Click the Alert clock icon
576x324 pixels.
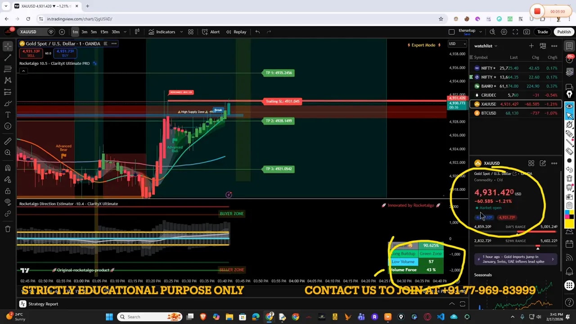coord(205,32)
